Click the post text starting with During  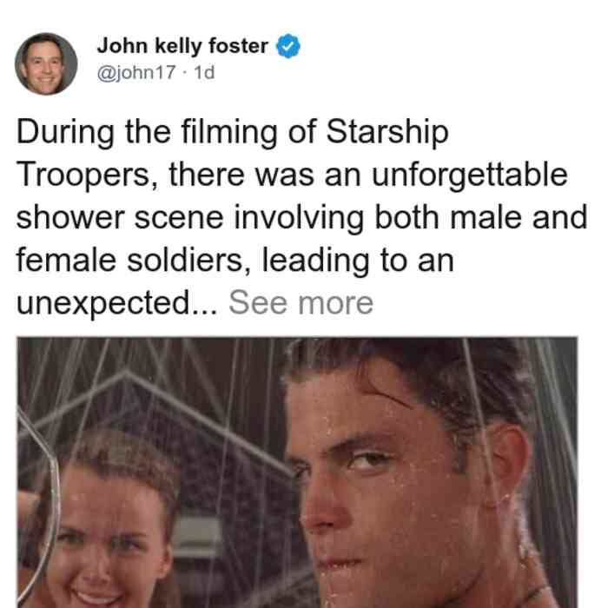click(x=301, y=217)
